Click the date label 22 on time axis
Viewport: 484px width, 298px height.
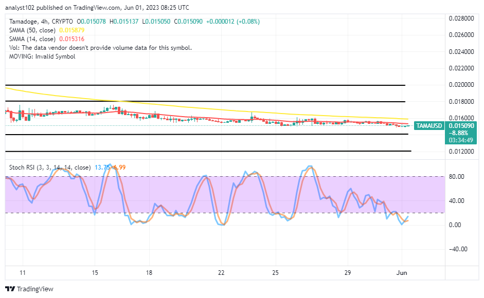(221, 273)
